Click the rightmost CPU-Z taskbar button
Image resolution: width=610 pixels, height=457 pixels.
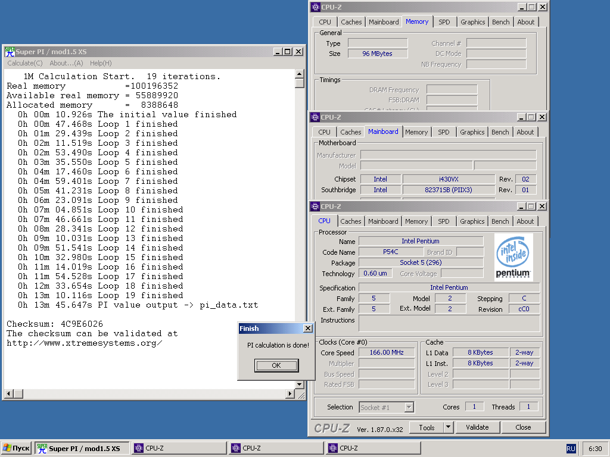coord(372,448)
